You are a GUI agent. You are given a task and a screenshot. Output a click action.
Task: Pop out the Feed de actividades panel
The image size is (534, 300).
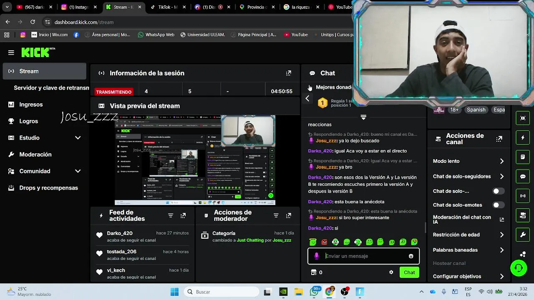pos(183,215)
